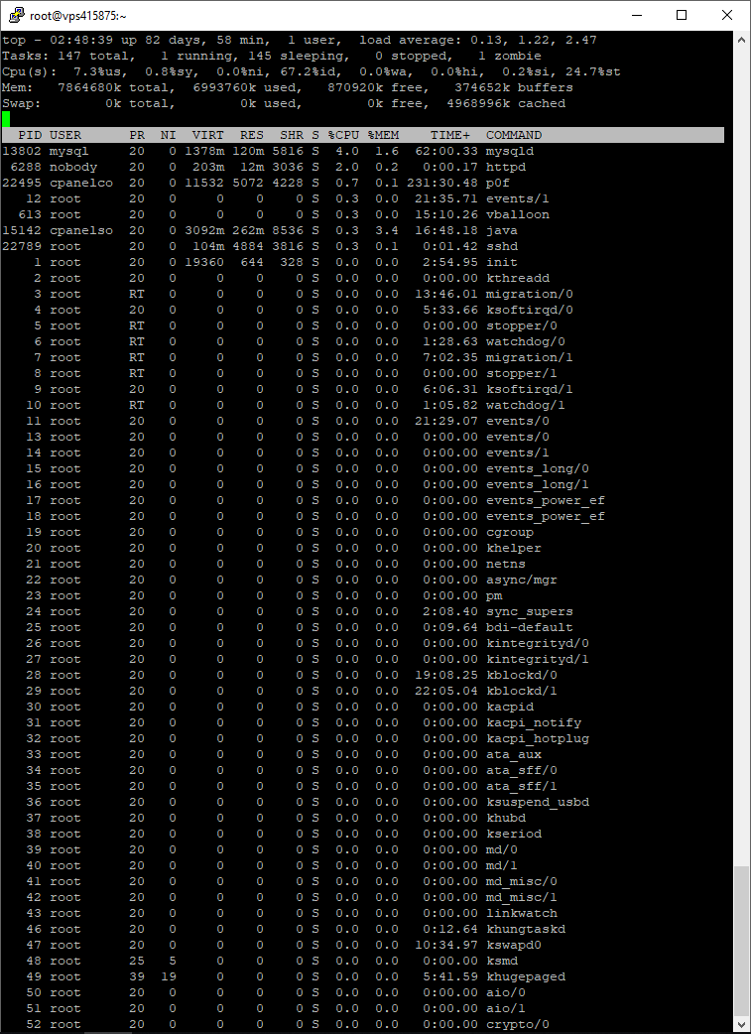
Task: Select the httpd command text
Action: 506,167
